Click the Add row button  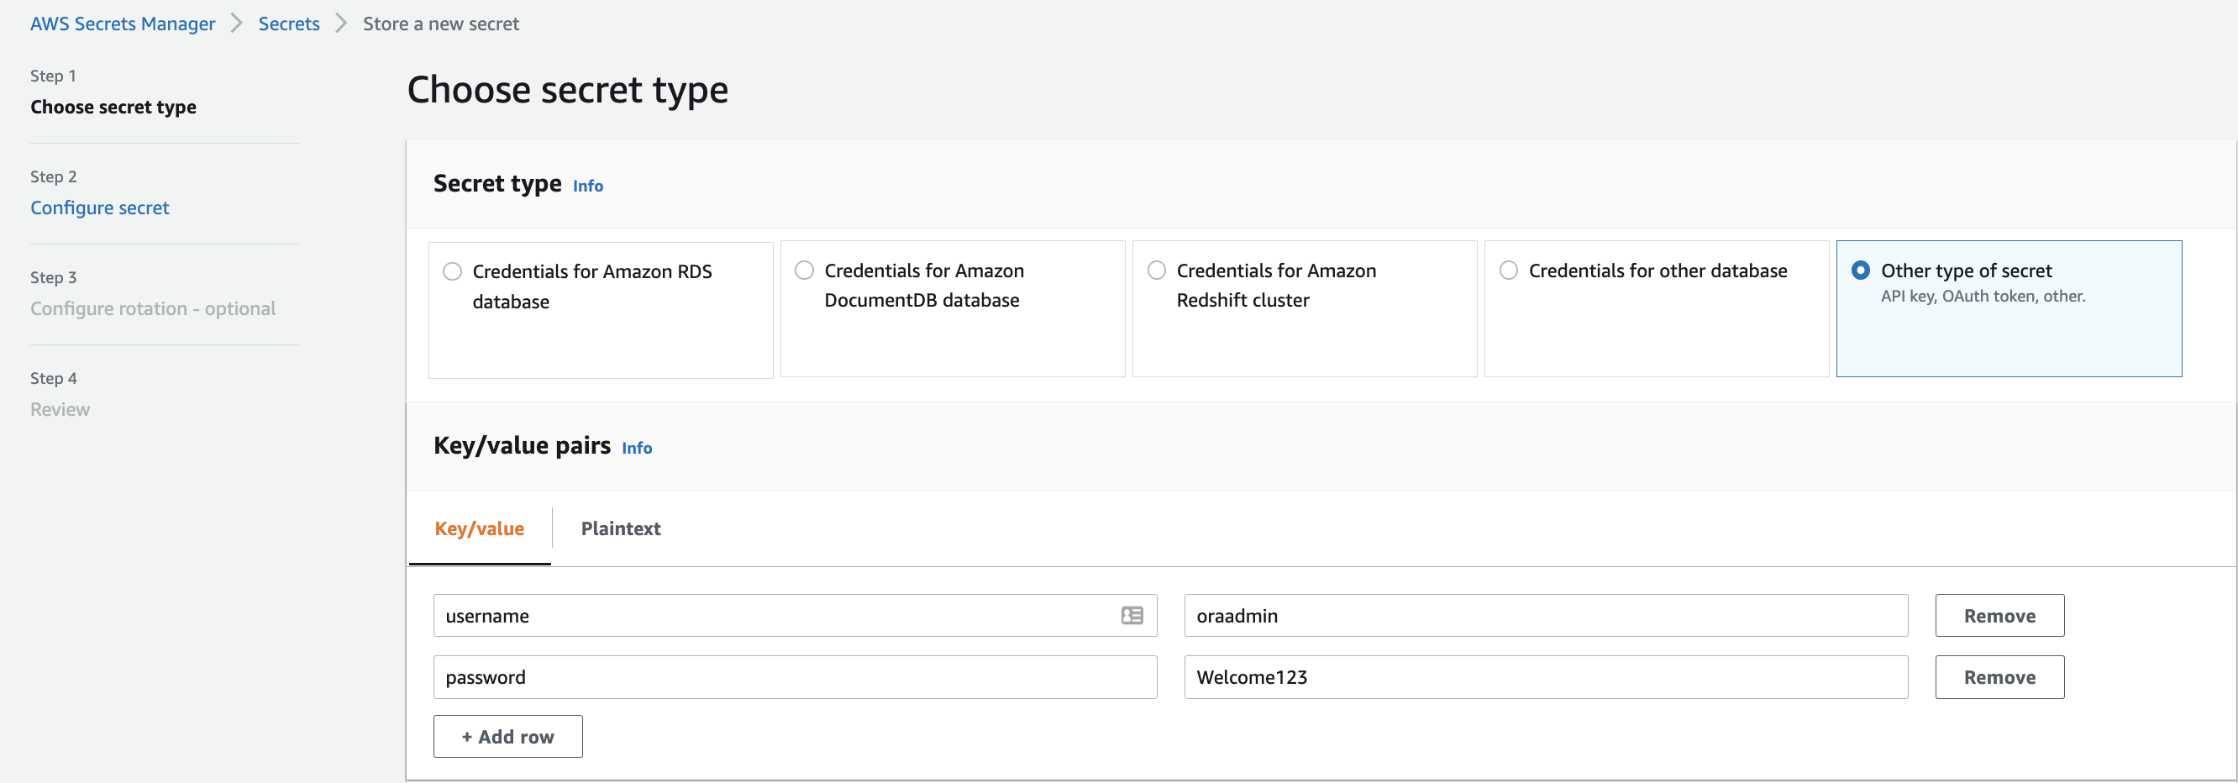tap(507, 736)
